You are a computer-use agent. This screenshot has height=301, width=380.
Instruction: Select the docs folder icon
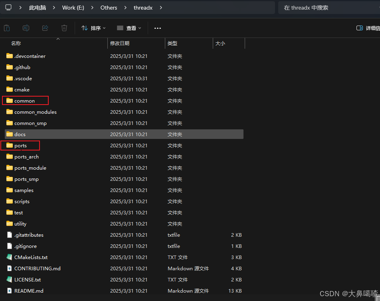click(x=10, y=134)
